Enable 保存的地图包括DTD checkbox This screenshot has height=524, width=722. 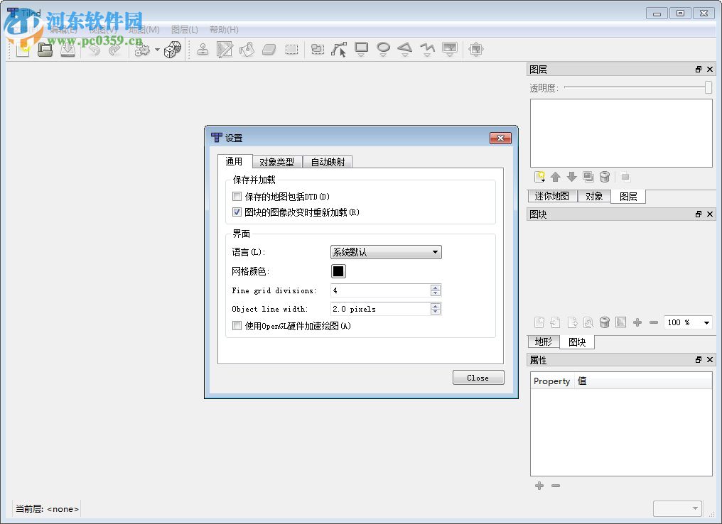pyautogui.click(x=237, y=196)
